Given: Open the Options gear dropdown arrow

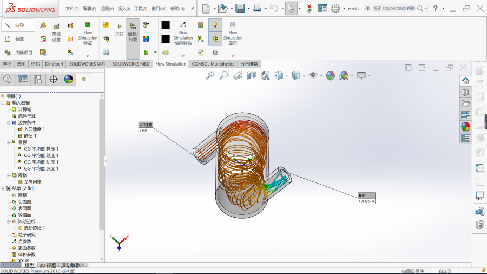Looking at the screenshot, I should (x=345, y=9).
